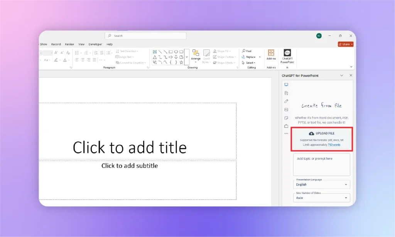
Task: Click the Decrease List Level icon
Action: coord(96,53)
